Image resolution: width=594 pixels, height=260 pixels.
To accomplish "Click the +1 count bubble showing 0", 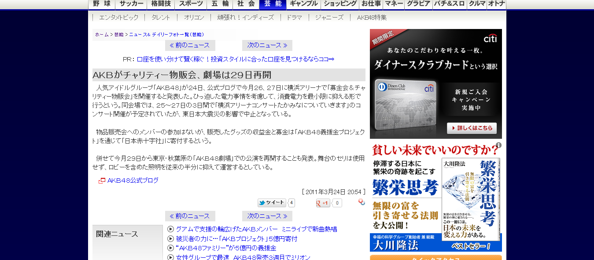I will click(x=337, y=203).
